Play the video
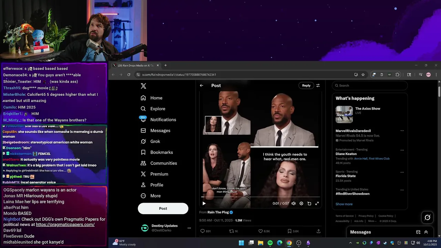441x248 pixels. point(204,204)
